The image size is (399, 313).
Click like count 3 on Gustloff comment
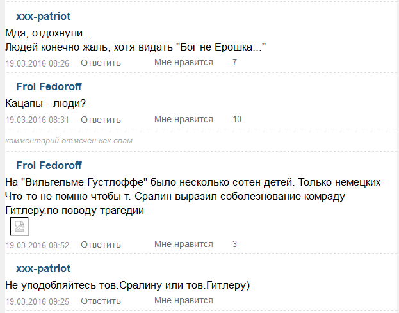pos(235,244)
